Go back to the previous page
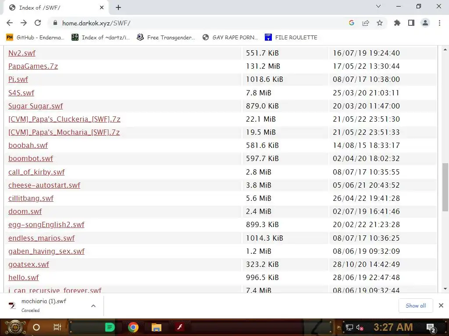The image size is (449, 336). coord(10,23)
